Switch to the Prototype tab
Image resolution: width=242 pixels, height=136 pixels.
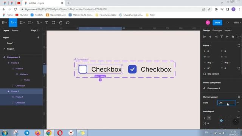point(217,30)
